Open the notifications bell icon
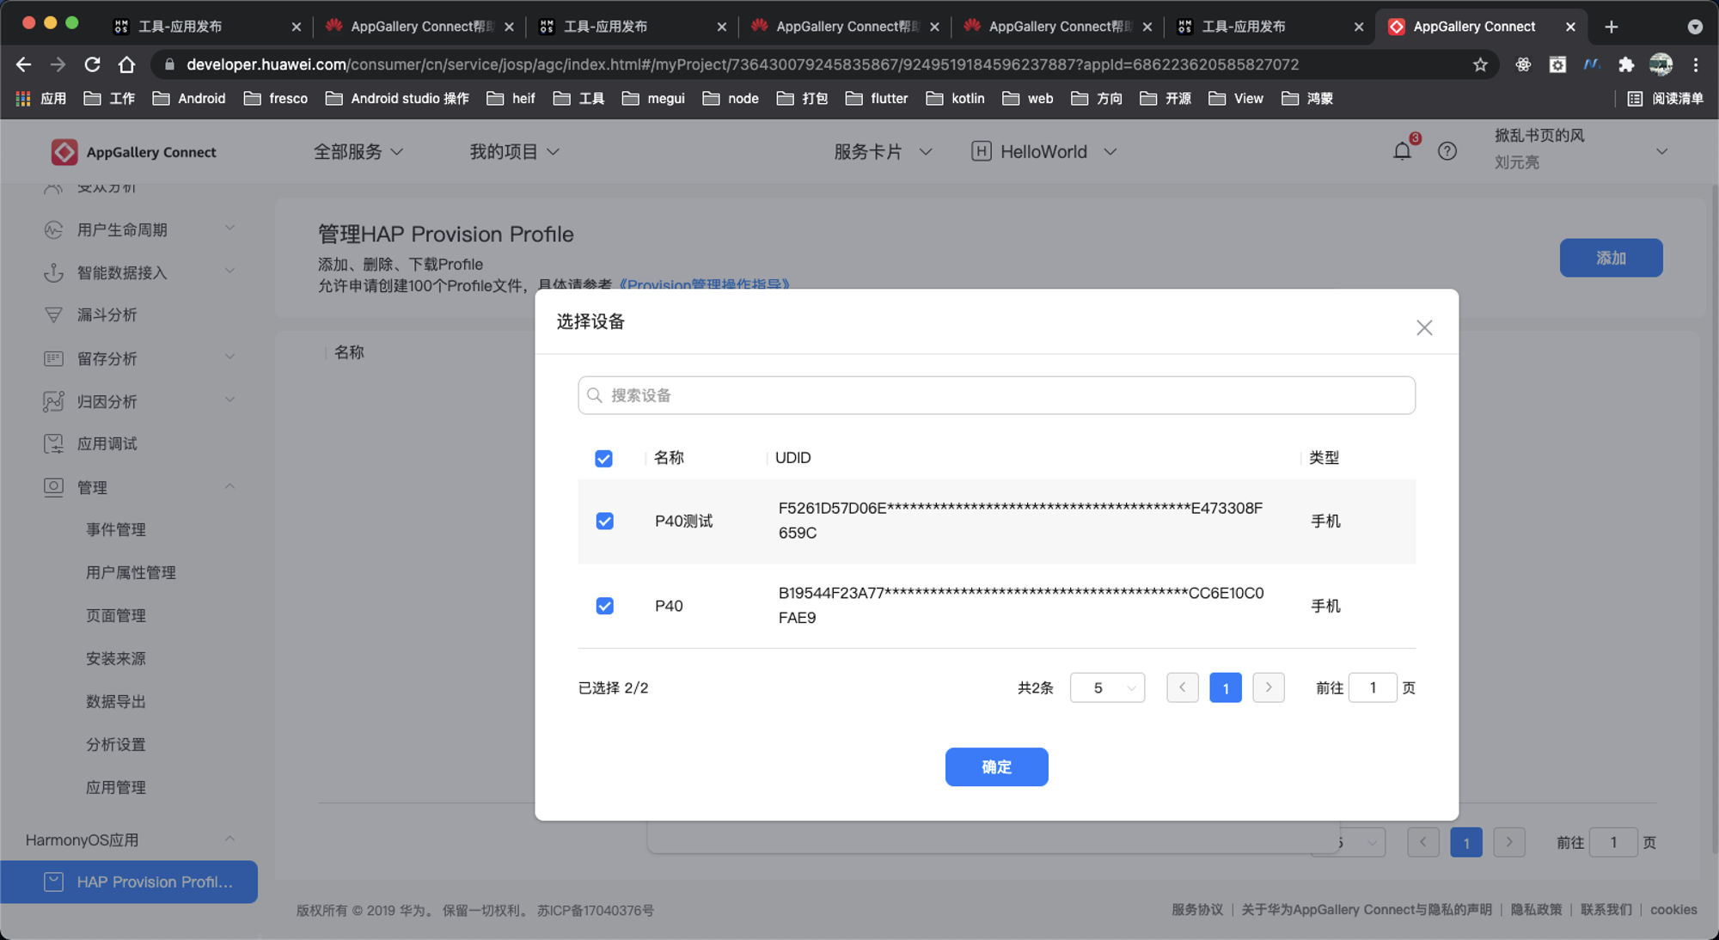Viewport: 1719px width, 940px height. [1402, 151]
